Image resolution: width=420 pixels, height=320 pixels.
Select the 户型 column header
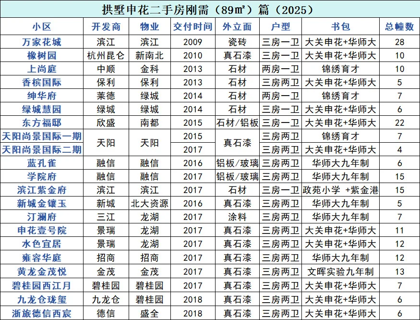[280, 26]
